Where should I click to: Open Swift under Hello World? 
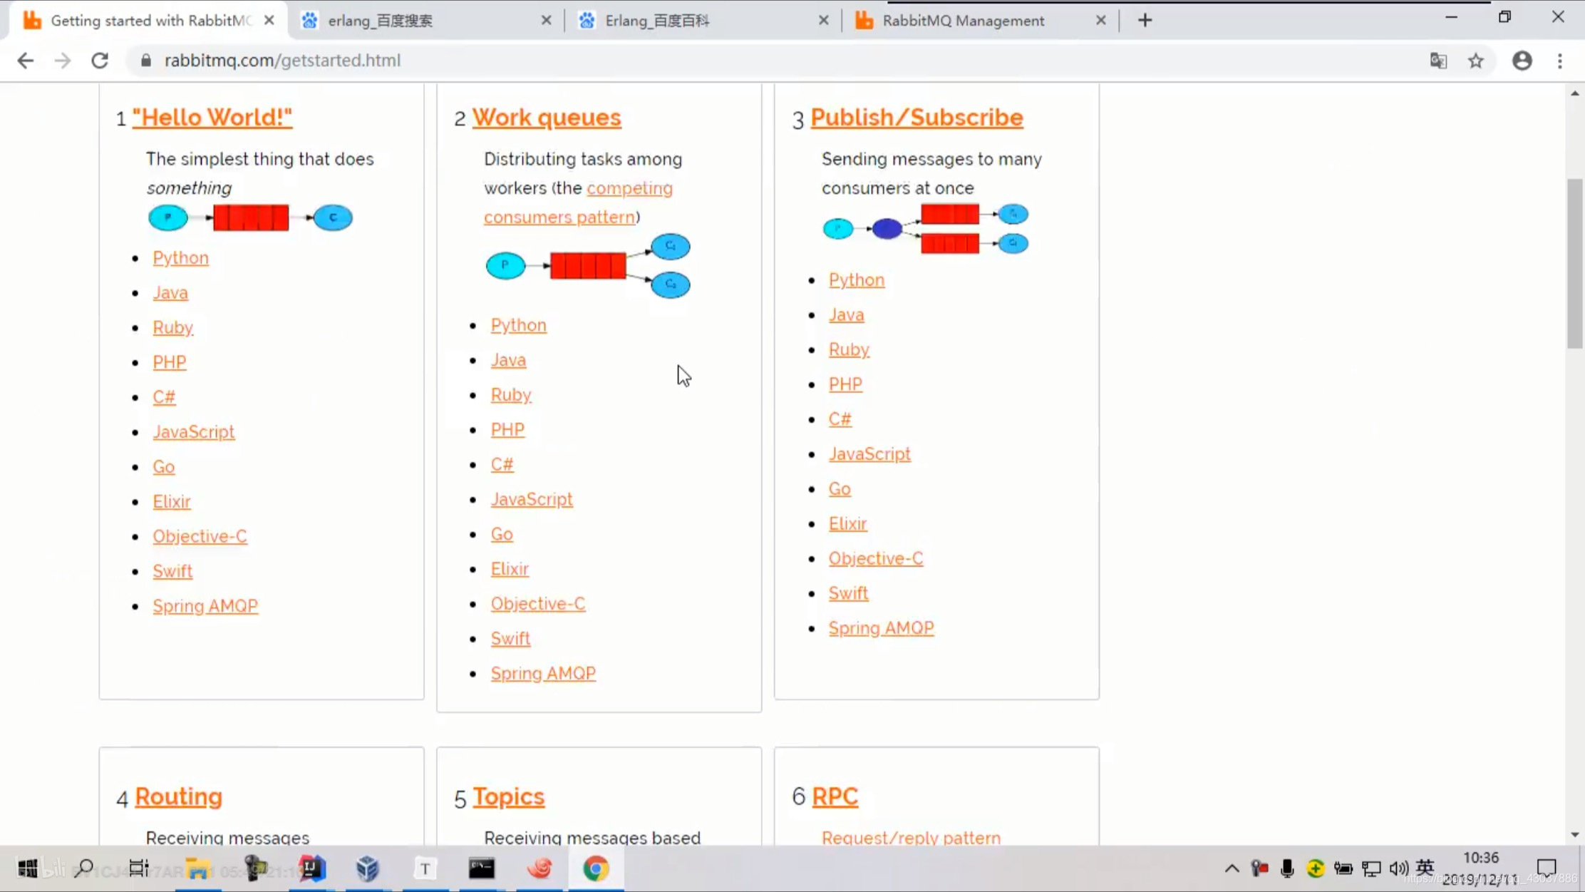[x=172, y=571]
